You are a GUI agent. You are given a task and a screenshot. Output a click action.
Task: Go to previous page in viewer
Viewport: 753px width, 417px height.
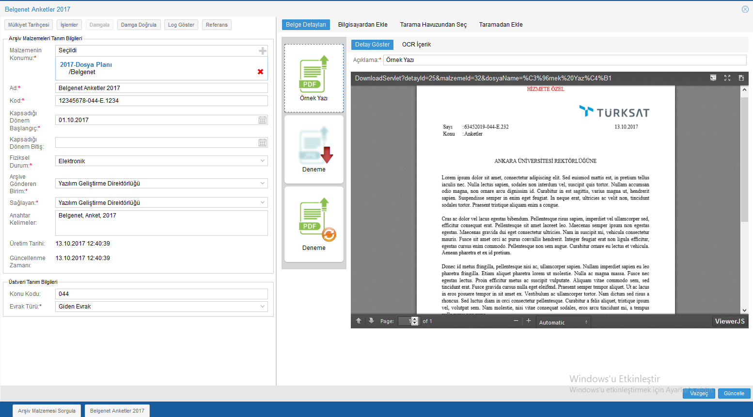[x=359, y=321]
